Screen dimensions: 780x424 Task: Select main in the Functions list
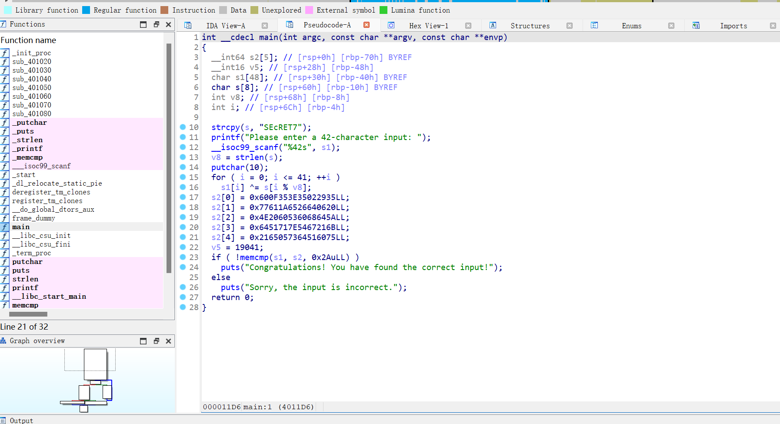[21, 227]
